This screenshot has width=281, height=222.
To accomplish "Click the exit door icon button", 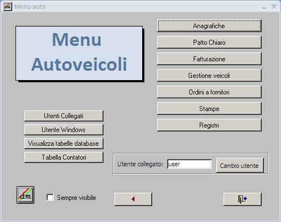I will tap(242, 199).
